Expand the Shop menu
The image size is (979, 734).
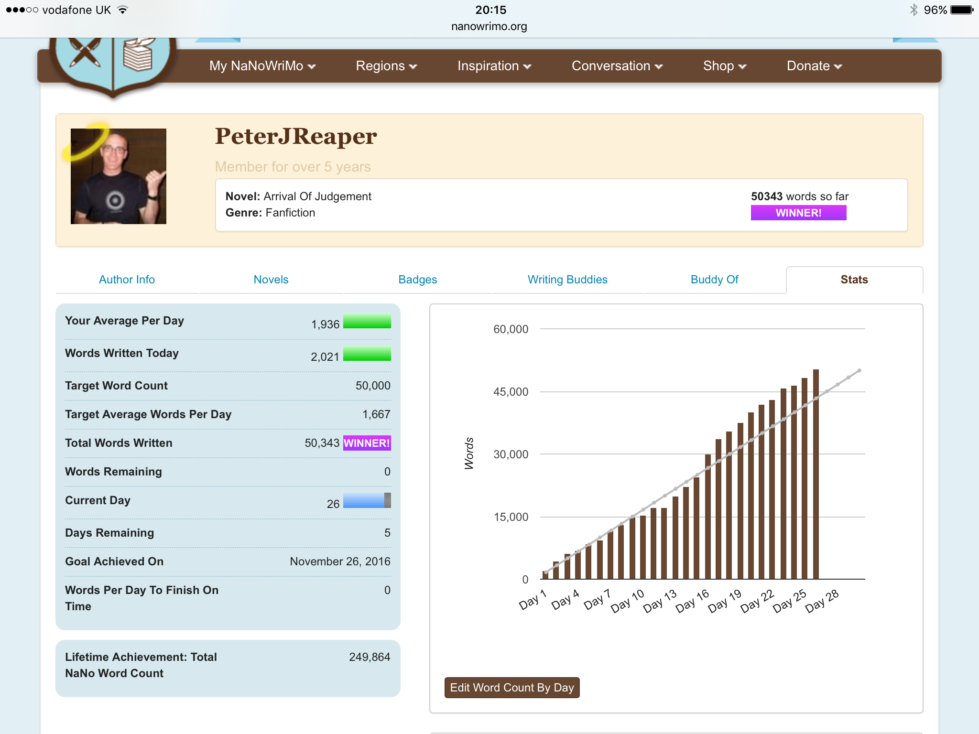click(x=724, y=66)
